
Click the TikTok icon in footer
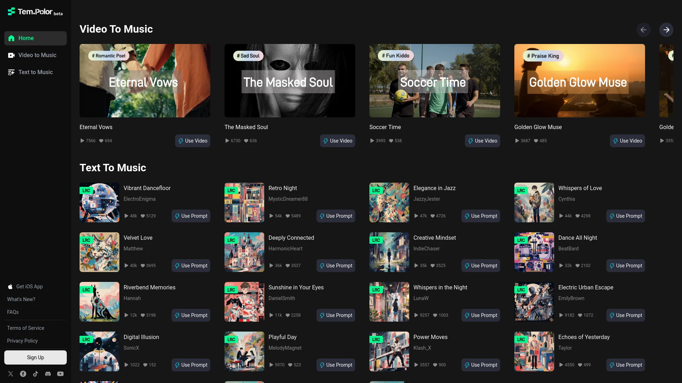pyautogui.click(x=36, y=374)
